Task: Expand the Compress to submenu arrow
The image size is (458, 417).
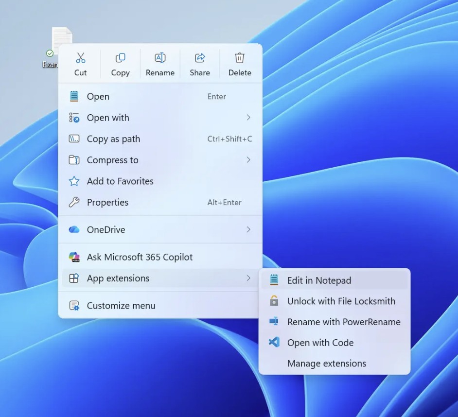Action: click(248, 160)
